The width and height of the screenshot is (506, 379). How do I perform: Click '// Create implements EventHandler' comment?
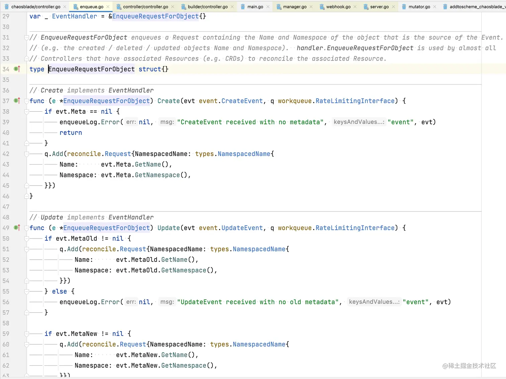(x=91, y=90)
